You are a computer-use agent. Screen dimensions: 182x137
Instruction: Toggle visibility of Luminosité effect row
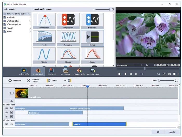pyautogui.click(x=6, y=108)
